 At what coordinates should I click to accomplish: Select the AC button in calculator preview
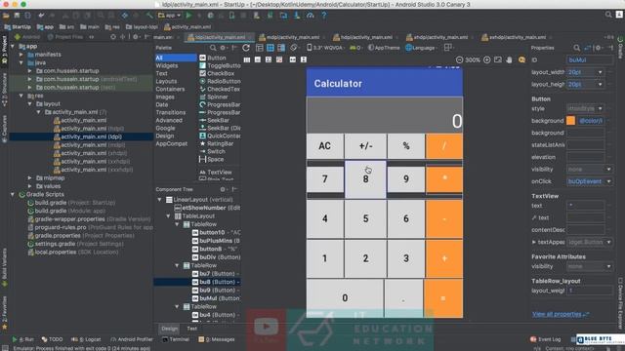[x=325, y=146]
